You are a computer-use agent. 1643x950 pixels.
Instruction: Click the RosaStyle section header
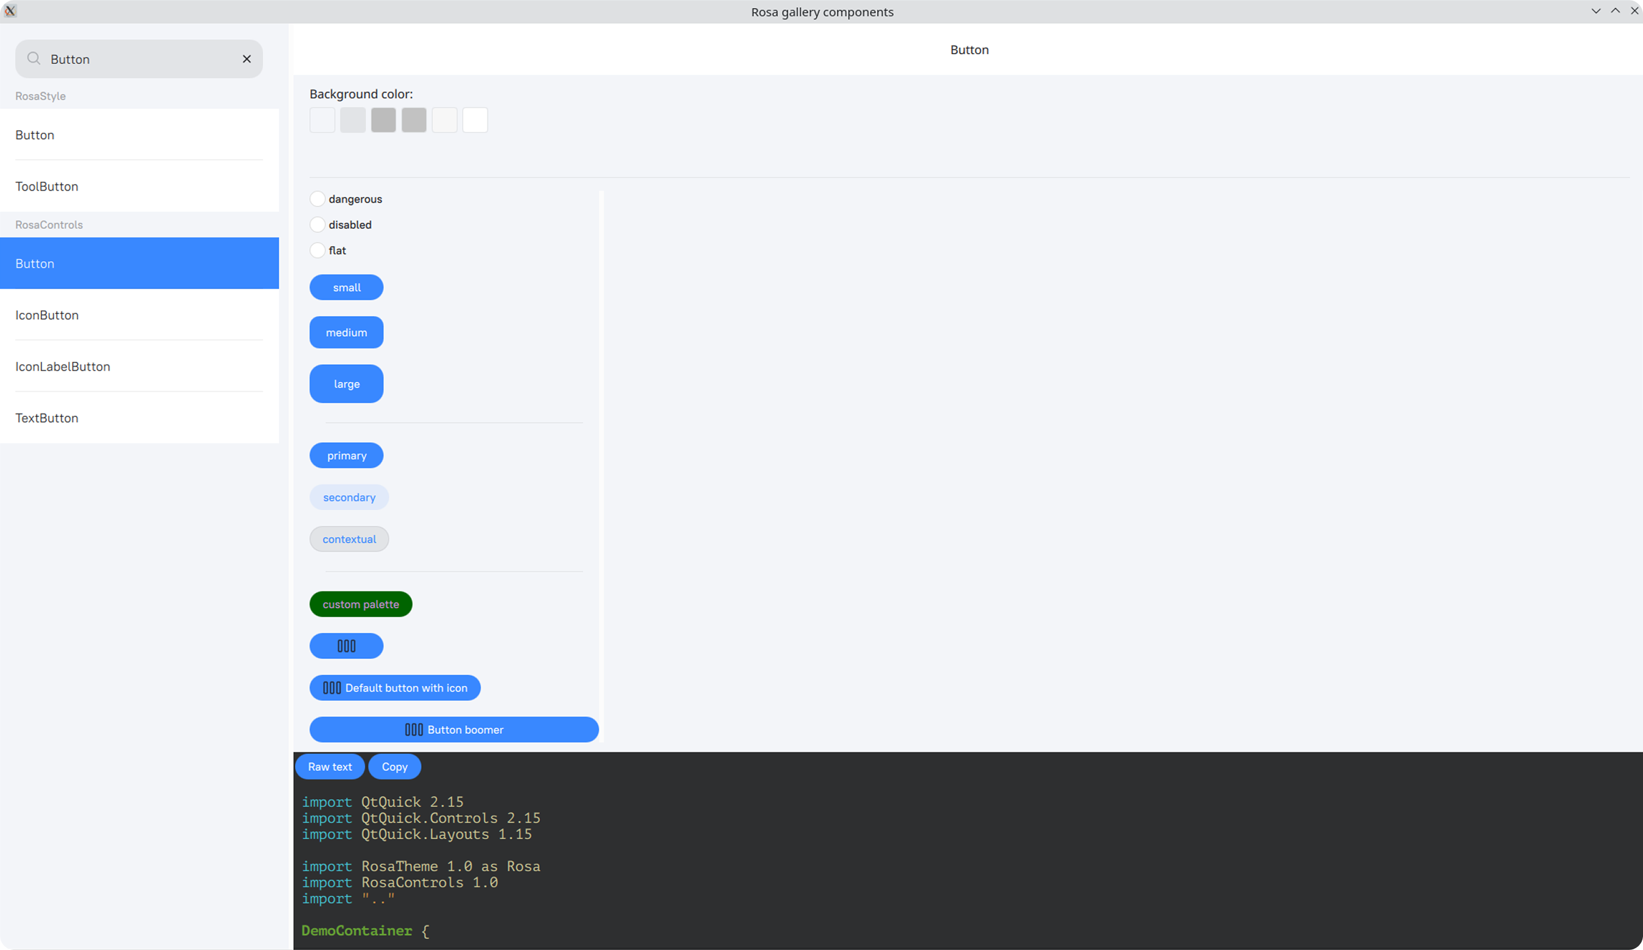[40, 96]
